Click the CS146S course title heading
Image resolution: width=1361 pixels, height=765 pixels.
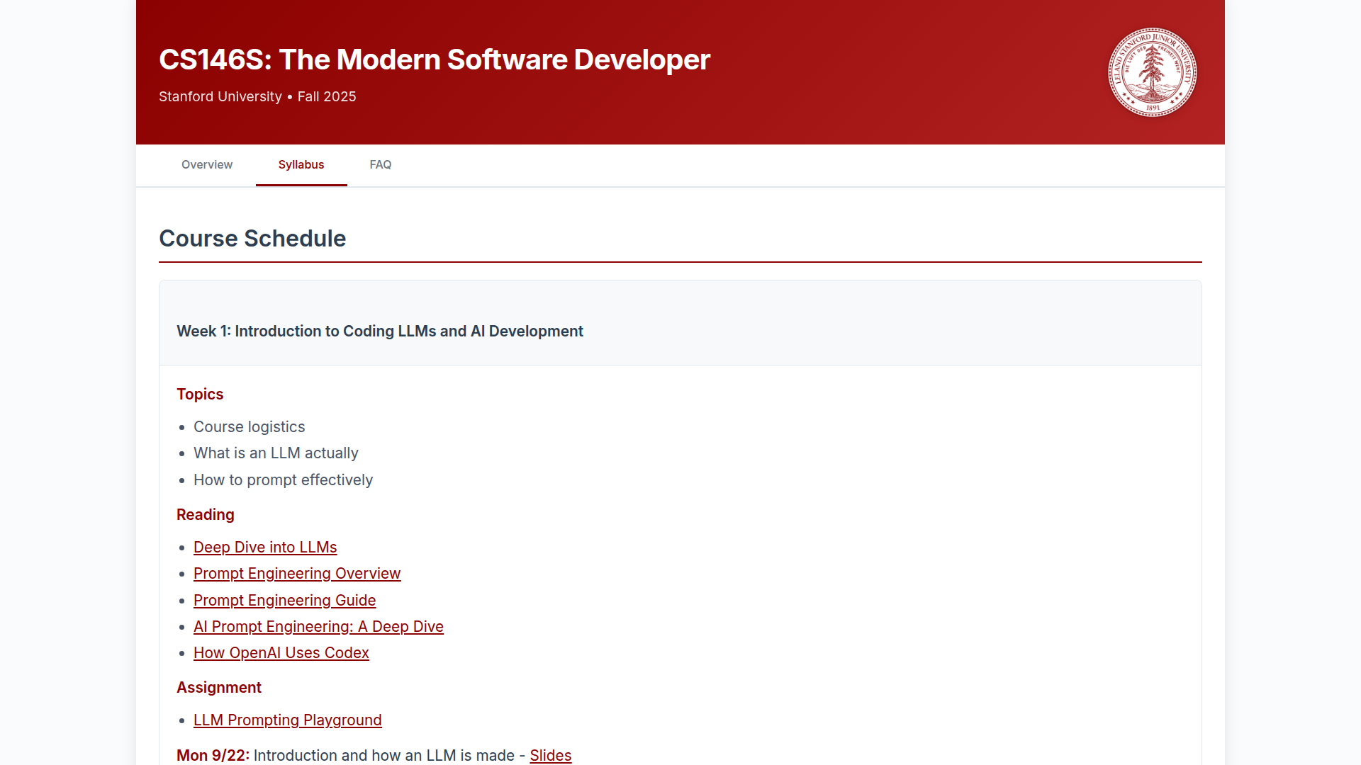coord(434,59)
